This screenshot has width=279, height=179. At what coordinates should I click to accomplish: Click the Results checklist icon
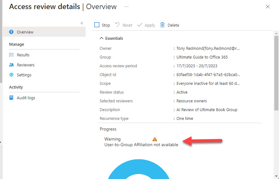tap(12, 55)
